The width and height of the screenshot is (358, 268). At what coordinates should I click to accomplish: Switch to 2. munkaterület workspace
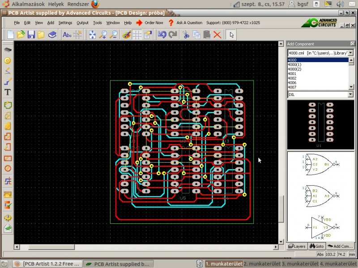click(262, 264)
